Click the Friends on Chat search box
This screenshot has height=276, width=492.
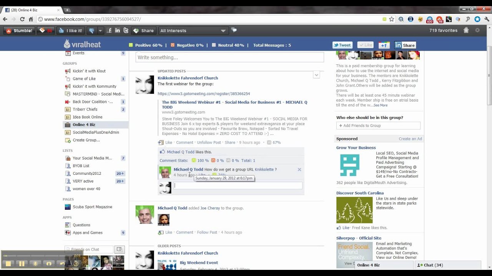[x=89, y=250]
